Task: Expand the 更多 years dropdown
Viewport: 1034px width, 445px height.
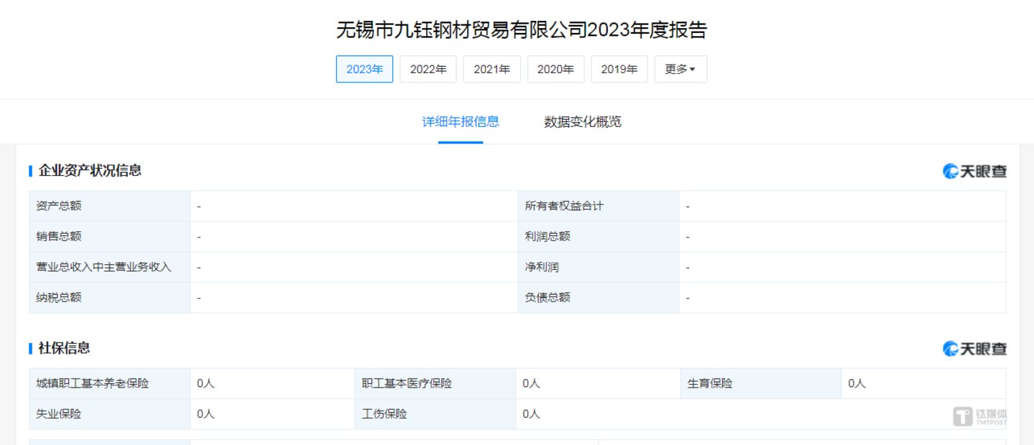Action: tap(680, 70)
